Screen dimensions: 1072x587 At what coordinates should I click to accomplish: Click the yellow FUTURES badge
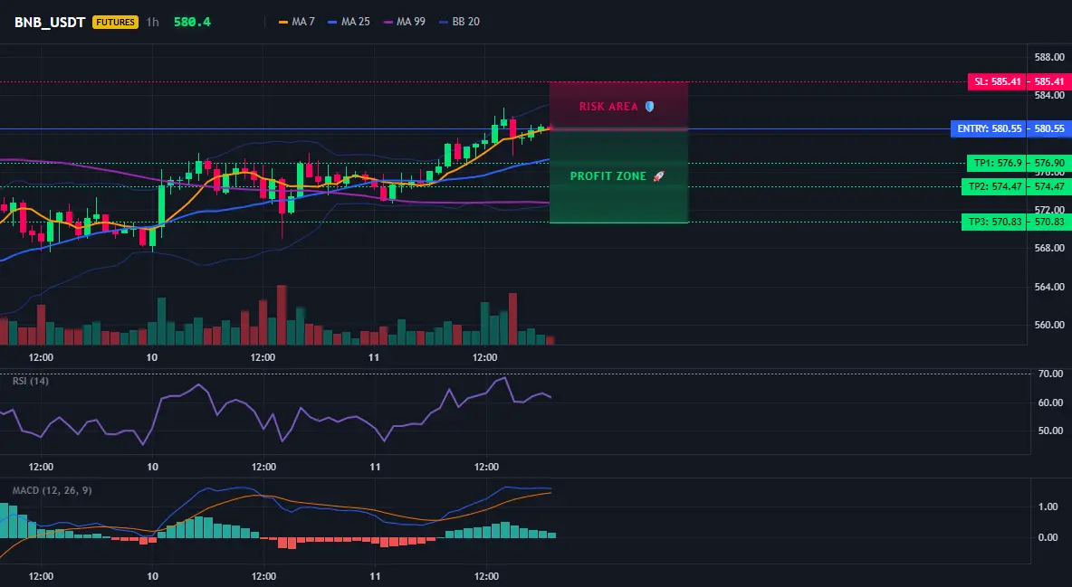tap(115, 22)
